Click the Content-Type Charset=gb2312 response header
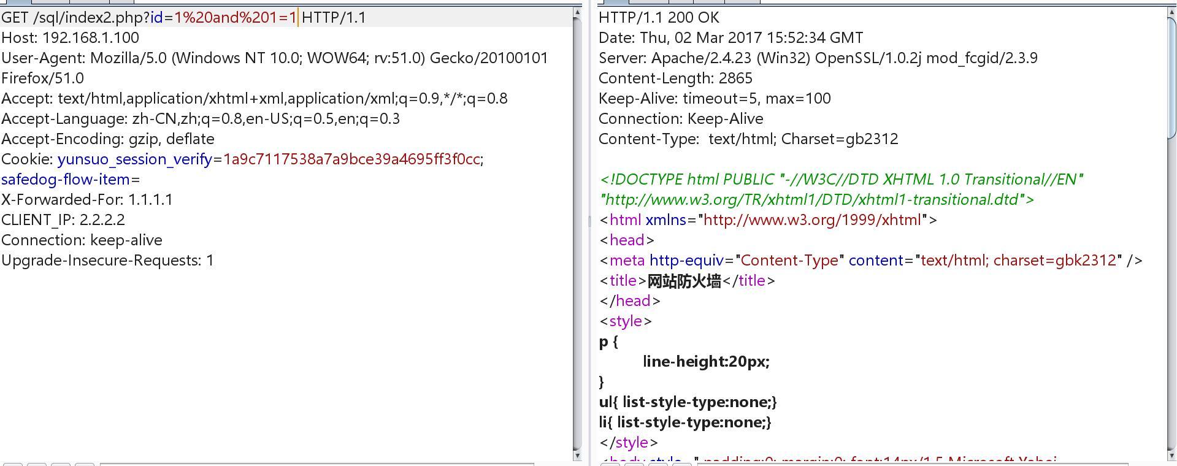The image size is (1177, 466). point(748,139)
